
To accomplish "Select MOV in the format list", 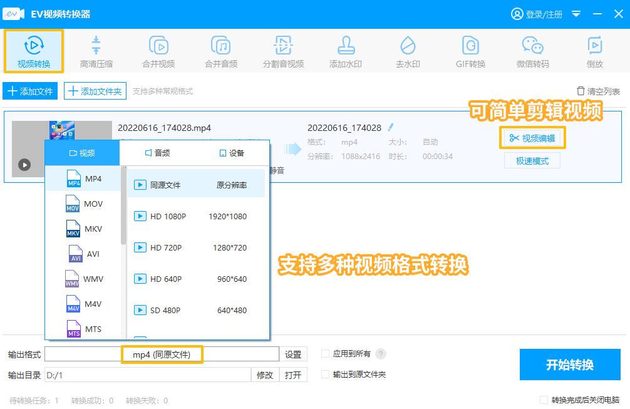I will click(x=85, y=204).
